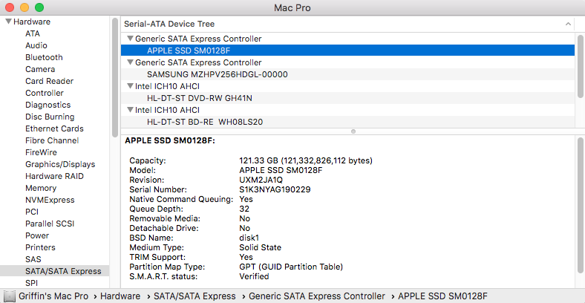This screenshot has width=585, height=303.
Task: Click SATA/SATA Express in the path bar
Action: click(x=195, y=296)
